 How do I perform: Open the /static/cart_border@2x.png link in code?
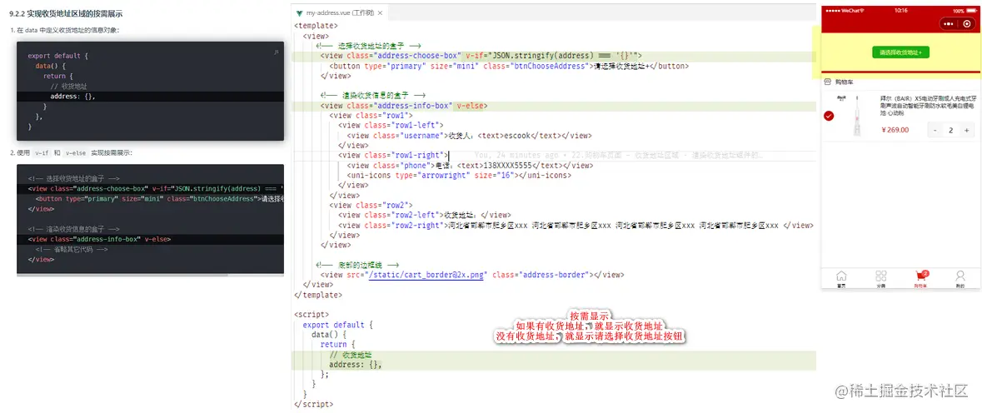(x=426, y=275)
